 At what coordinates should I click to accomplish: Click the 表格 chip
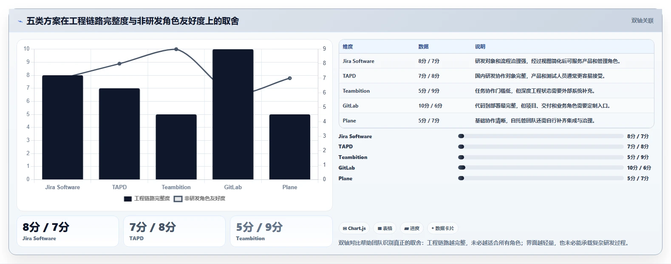385,228
